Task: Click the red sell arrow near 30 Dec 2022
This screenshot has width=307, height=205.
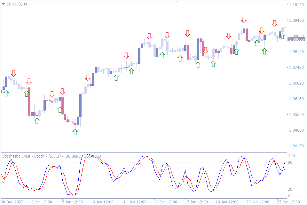Action: click(13, 73)
